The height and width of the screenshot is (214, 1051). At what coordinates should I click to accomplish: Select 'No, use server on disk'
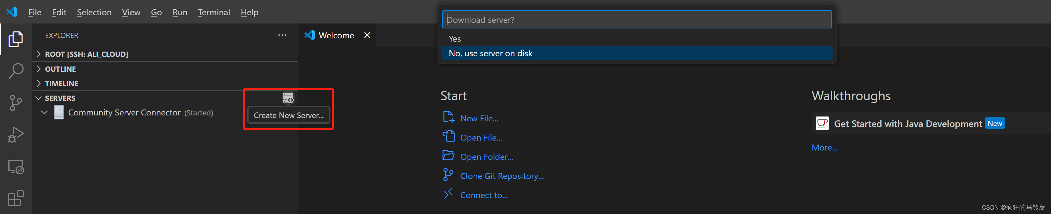(x=491, y=53)
